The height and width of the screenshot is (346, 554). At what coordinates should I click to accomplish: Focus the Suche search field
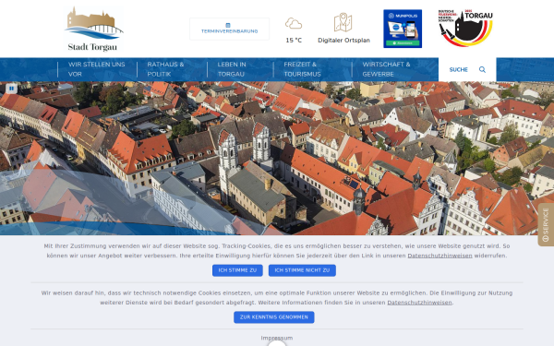pyautogui.click(x=458, y=69)
